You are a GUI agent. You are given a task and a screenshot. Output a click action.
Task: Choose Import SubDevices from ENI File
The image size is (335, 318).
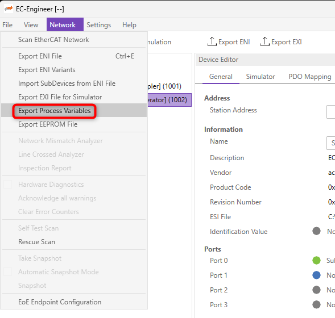point(74,83)
